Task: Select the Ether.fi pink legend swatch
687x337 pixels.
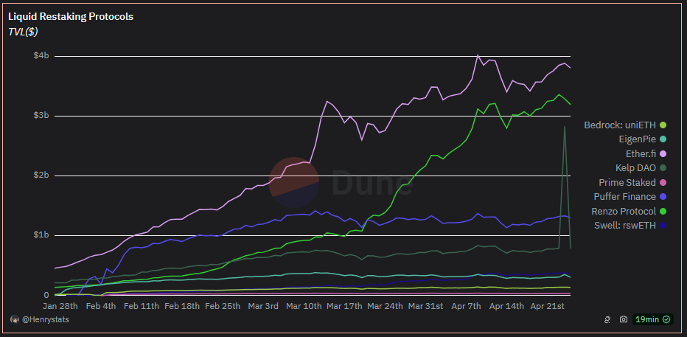Action: click(663, 153)
